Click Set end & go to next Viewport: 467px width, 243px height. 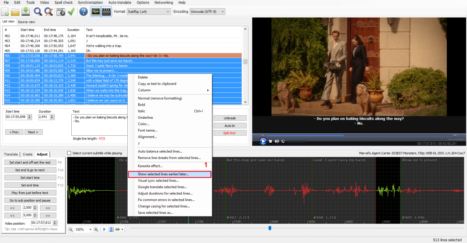click(30, 170)
